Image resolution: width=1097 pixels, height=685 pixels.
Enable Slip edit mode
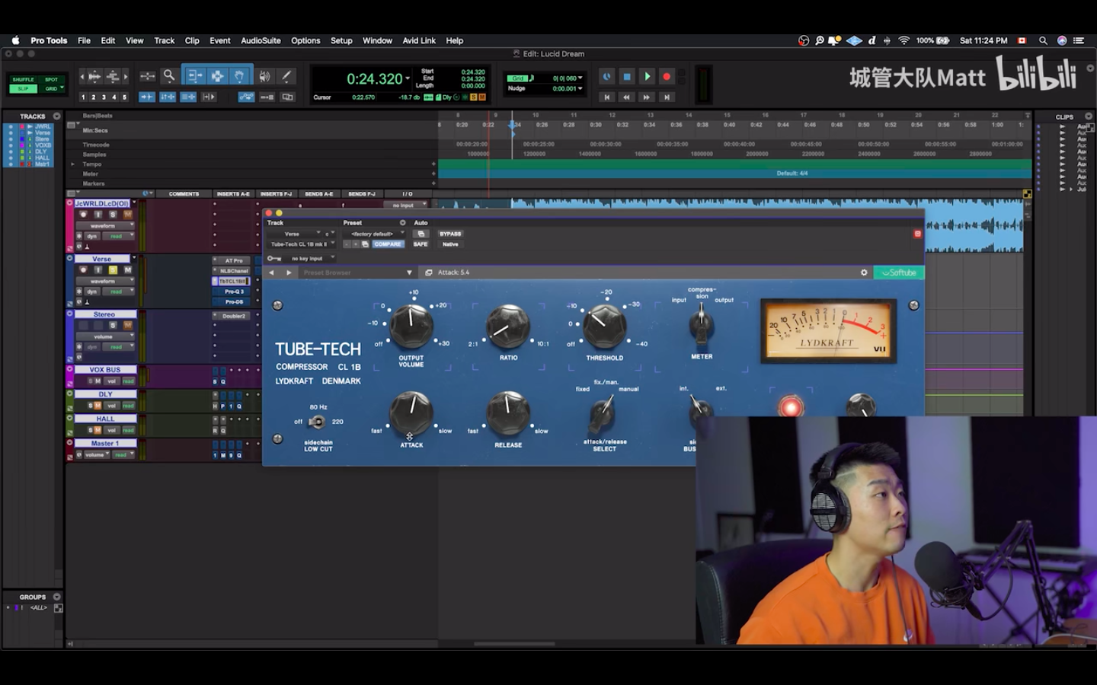pyautogui.click(x=23, y=88)
